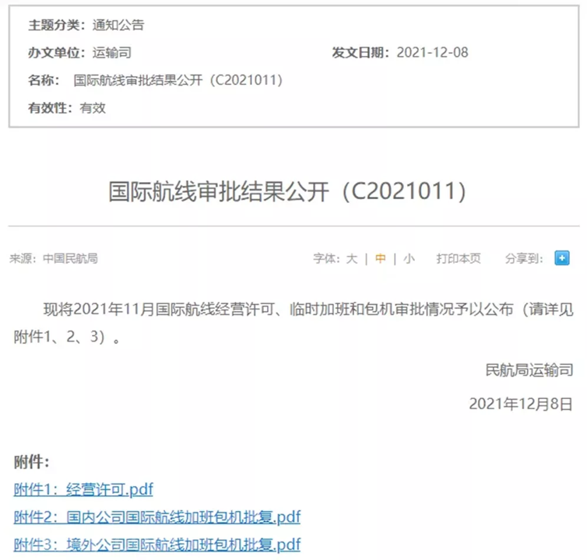Click the 有效性 value 有效
The height and width of the screenshot is (560, 587).
click(93, 108)
